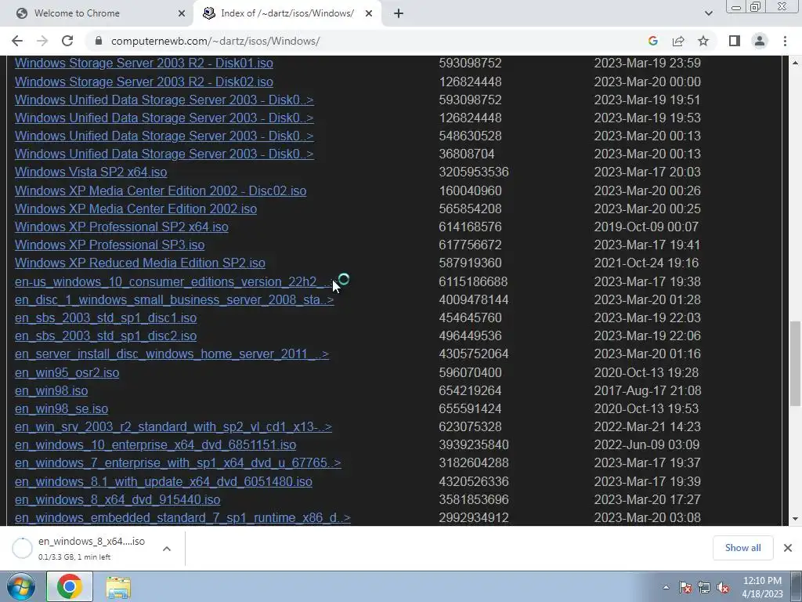The height and width of the screenshot is (602, 802).
Task: Open the taskbar clock and date
Action: [x=762, y=587]
